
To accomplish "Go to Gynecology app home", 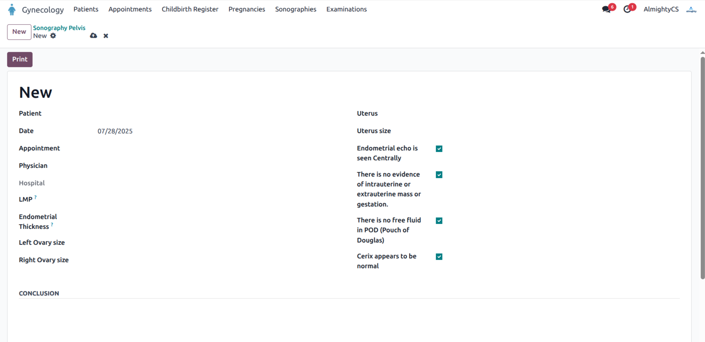I will click(x=43, y=10).
